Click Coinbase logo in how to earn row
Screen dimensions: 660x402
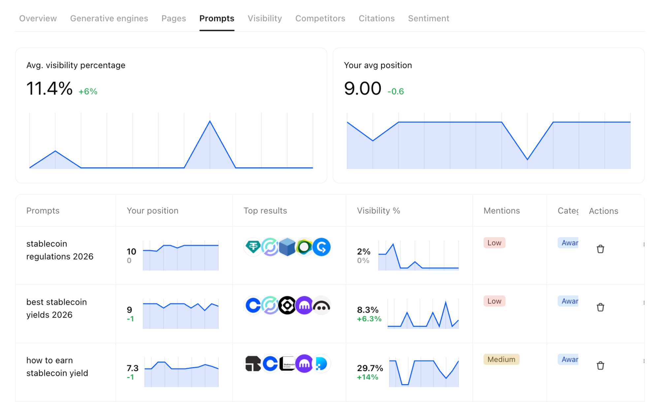click(270, 363)
